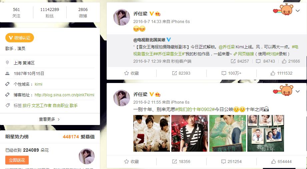This screenshot has width=307, height=169.
Task: Expand the first post's options chevron
Action: 298,11
